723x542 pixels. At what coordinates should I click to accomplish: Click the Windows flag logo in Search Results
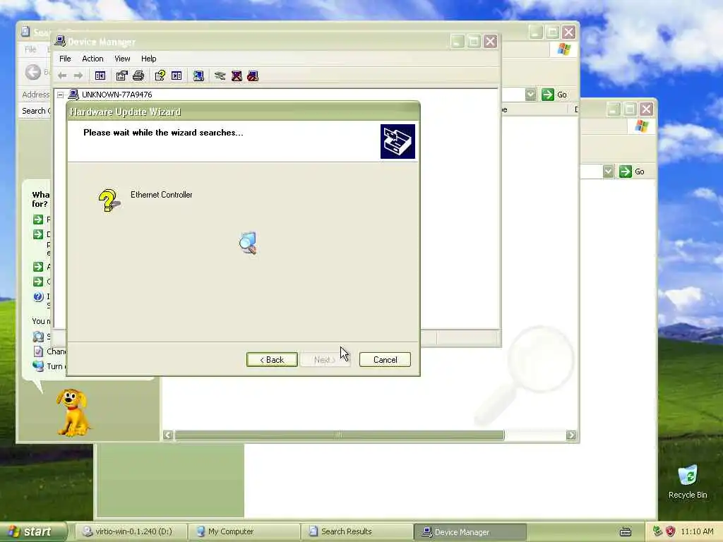coord(564,49)
